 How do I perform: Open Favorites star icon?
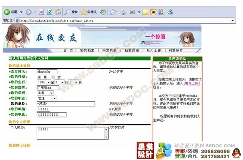click(x=84, y=12)
